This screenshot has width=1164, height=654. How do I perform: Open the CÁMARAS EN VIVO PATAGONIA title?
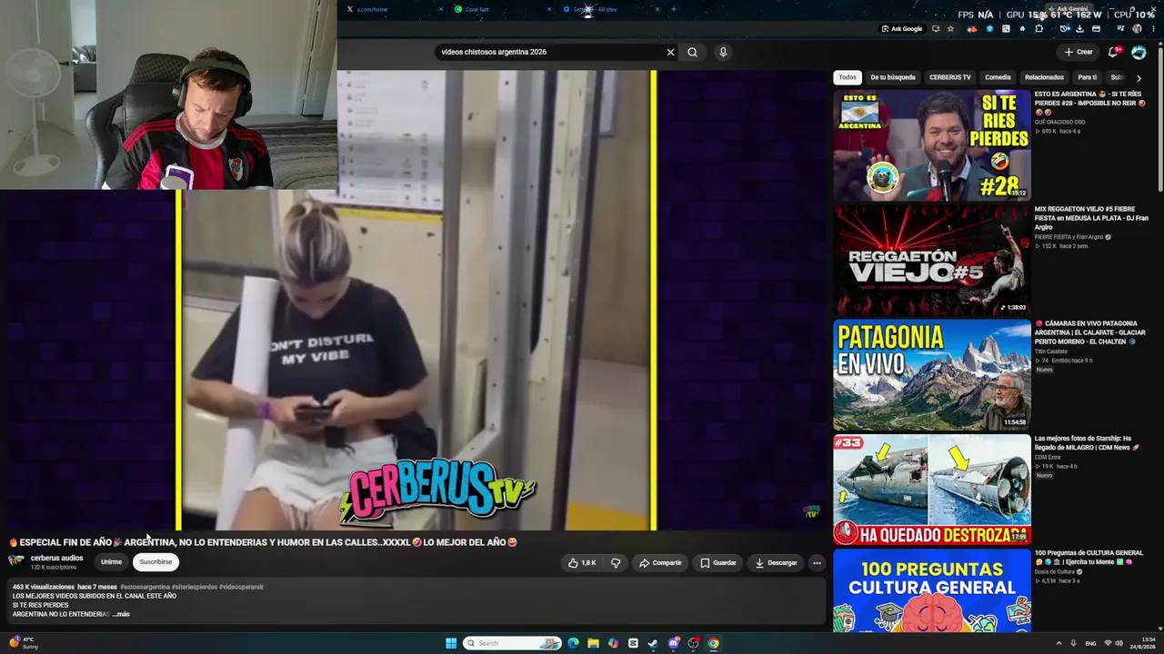pyautogui.click(x=1090, y=332)
